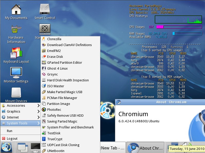The height and width of the screenshot is (153, 205).
Task: Select System Tools in the start menu
Action: click(20, 123)
